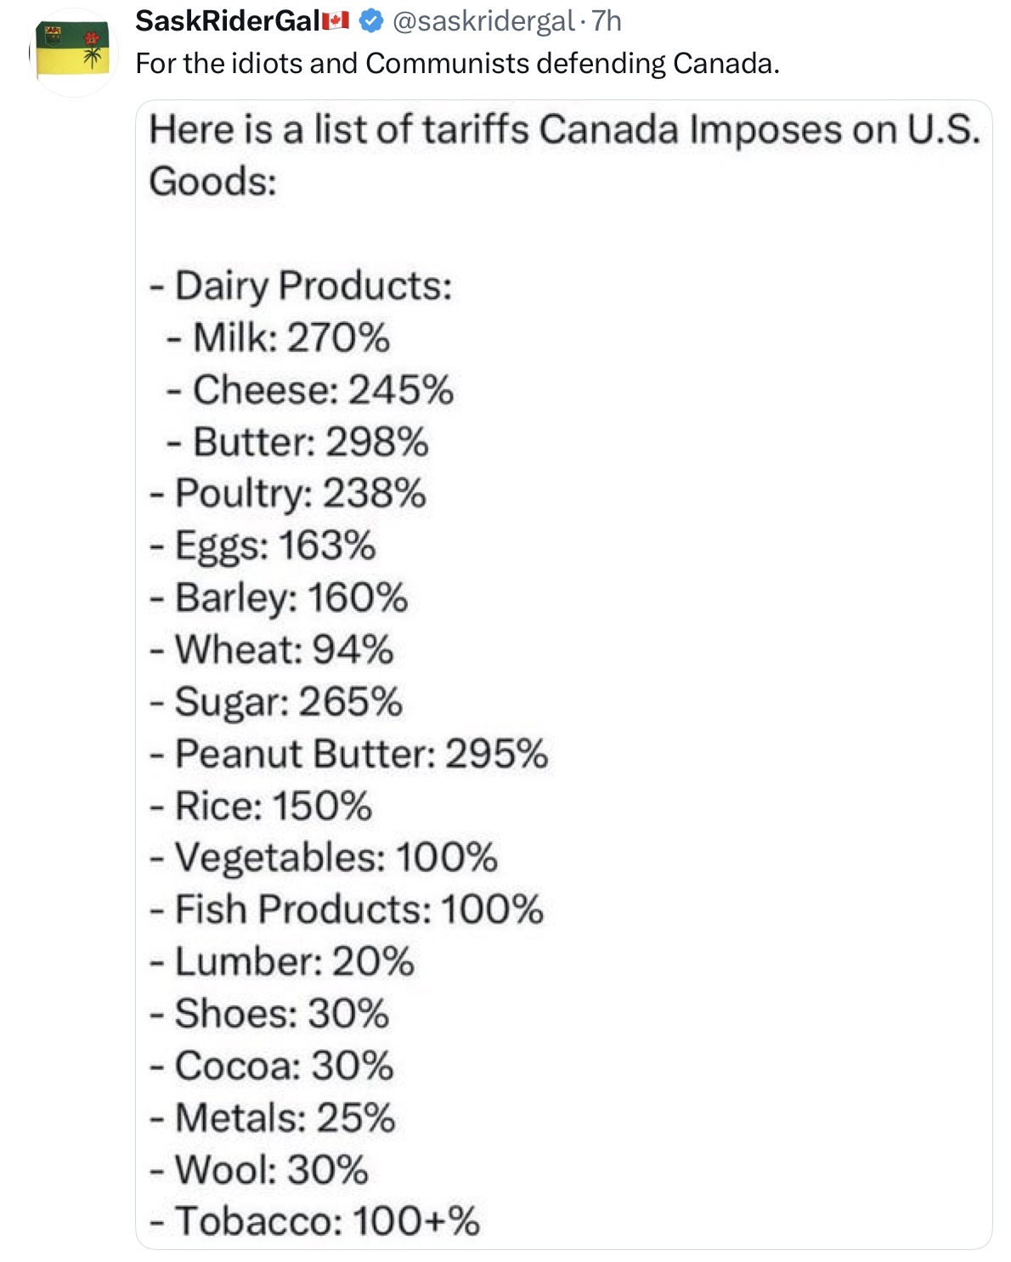The image size is (1011, 1262).
Task: Click the 'Lumber: 20%' line
Action: pyautogui.click(x=282, y=962)
